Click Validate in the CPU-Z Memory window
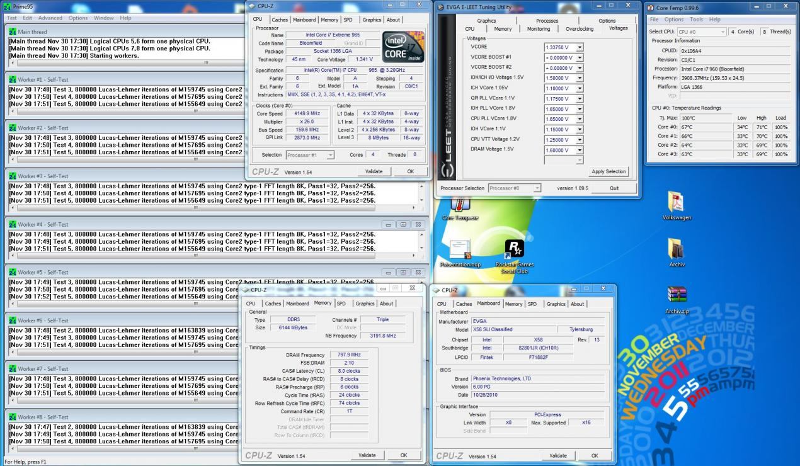The width and height of the screenshot is (800, 466). coord(367,455)
